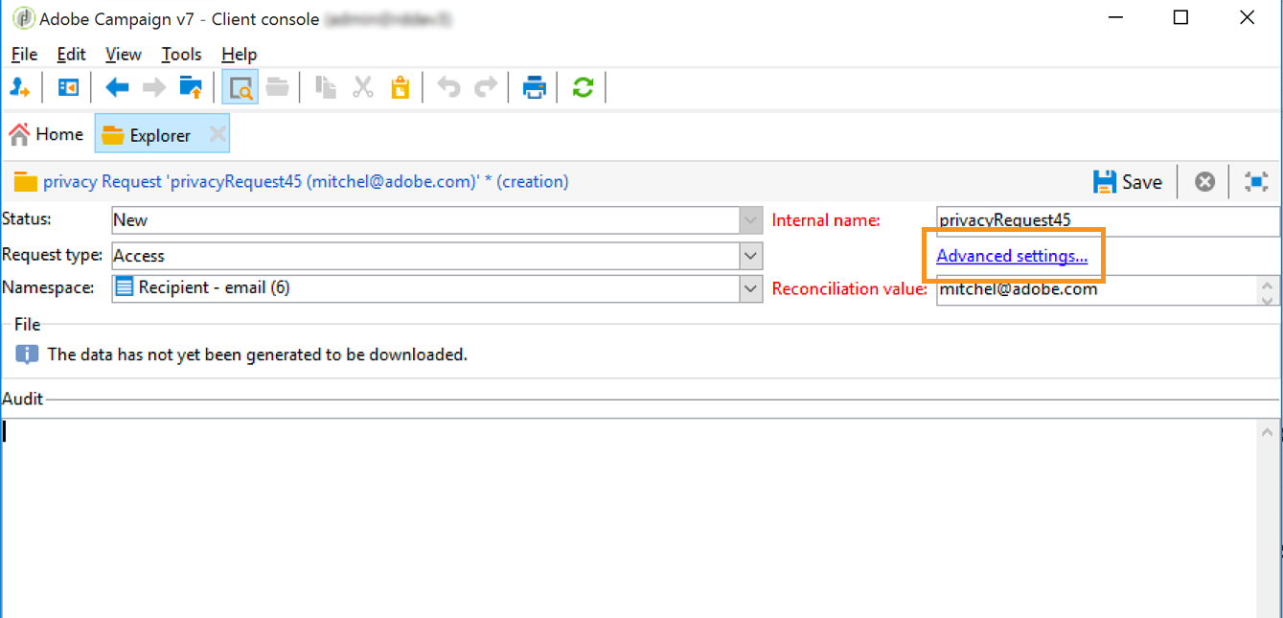Screen dimensions: 1283x618
Task: Click Reconciliation value up stepper arrow
Action: (1268, 284)
